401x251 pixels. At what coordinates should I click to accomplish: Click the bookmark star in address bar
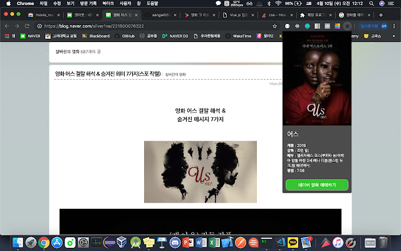click(x=274, y=26)
